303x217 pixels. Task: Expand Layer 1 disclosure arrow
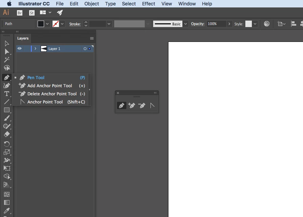tap(35, 49)
